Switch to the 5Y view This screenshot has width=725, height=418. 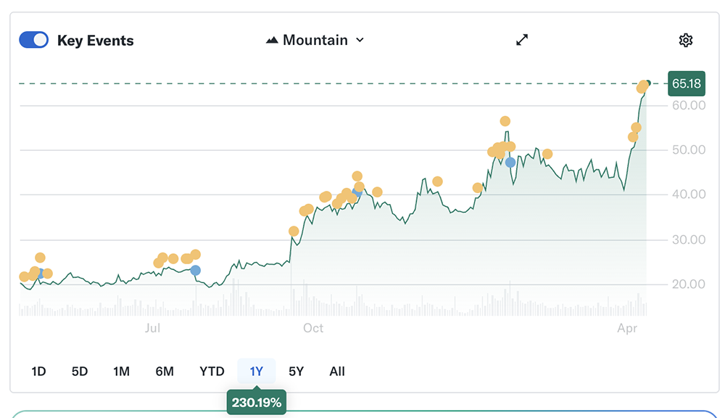point(296,371)
